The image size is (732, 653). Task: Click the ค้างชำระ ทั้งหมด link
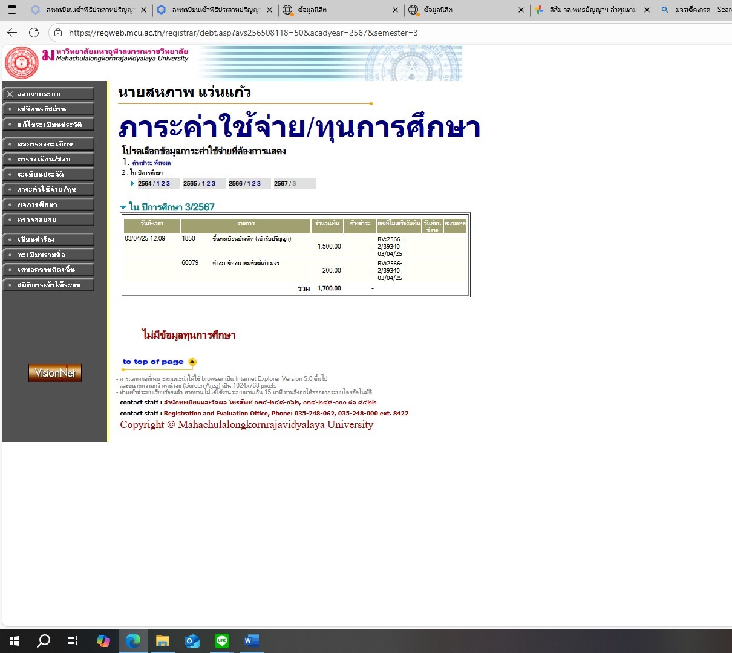[151, 163]
